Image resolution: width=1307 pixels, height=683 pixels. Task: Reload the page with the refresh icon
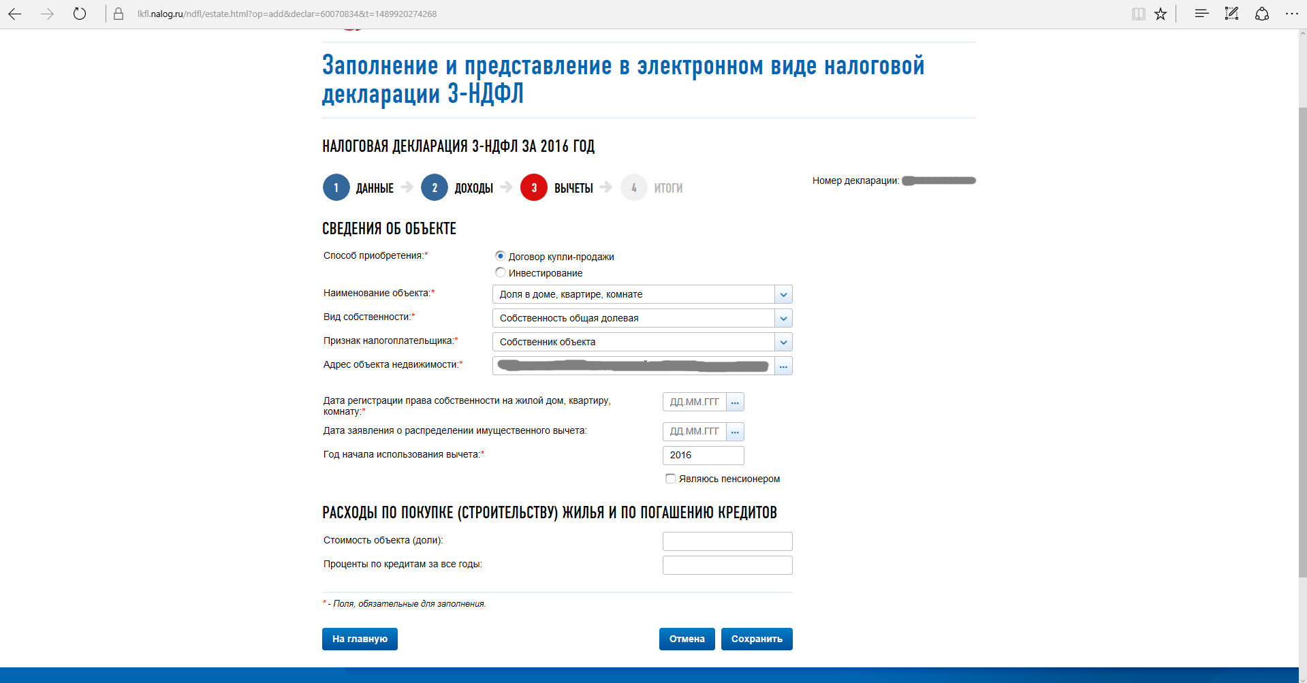click(x=80, y=14)
